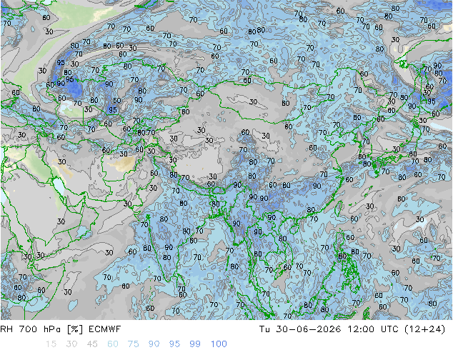Click the '12:00 UTC' time text
The width and height of the screenshot is (453, 350).
373,329
